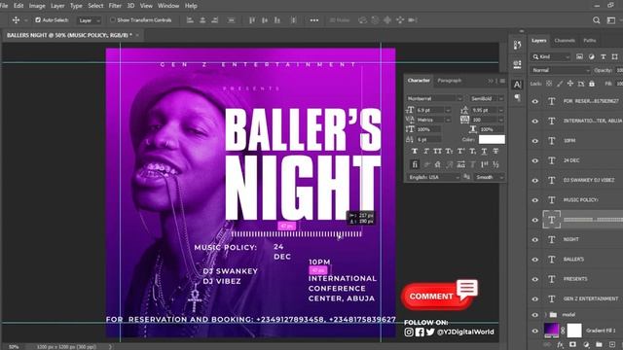Click the Character text Color swatch

tap(492, 139)
